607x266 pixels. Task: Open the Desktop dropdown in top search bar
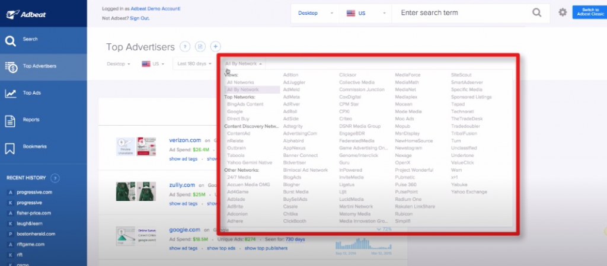(x=315, y=13)
